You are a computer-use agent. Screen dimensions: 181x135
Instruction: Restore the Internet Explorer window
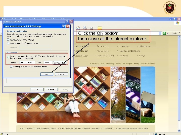(x=175, y=19)
